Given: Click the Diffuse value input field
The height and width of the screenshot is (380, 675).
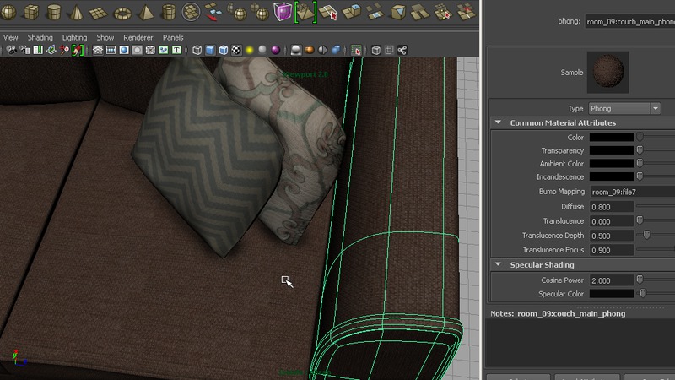Looking at the screenshot, I should (x=611, y=207).
